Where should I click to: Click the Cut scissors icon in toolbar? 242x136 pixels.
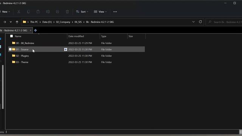point(19,12)
